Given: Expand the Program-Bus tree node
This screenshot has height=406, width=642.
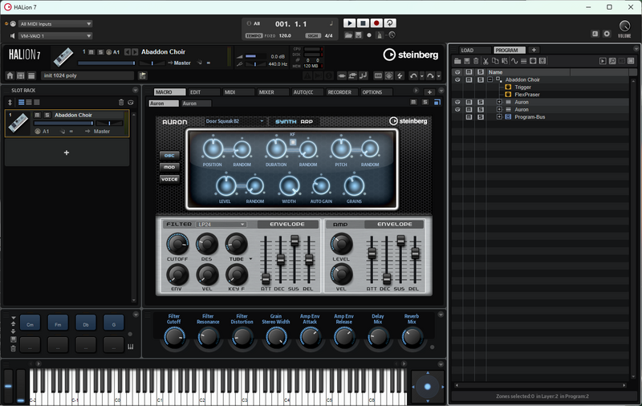Looking at the screenshot, I should click(499, 117).
